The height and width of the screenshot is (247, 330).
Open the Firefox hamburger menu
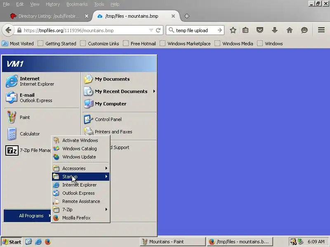pyautogui.click(x=321, y=30)
